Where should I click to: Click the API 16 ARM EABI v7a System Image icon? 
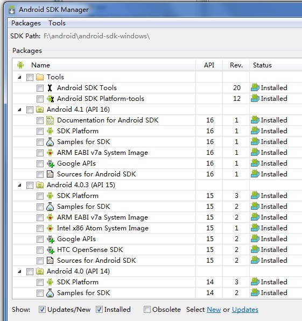coord(50,153)
